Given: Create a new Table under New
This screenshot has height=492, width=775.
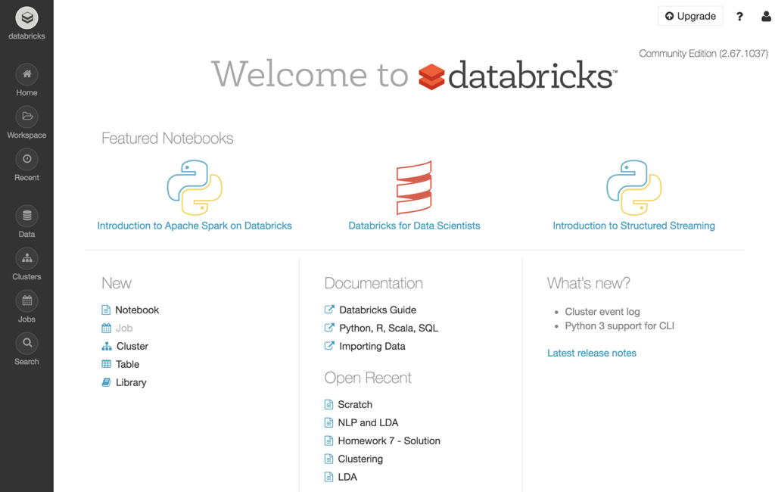Looking at the screenshot, I should click(x=126, y=364).
